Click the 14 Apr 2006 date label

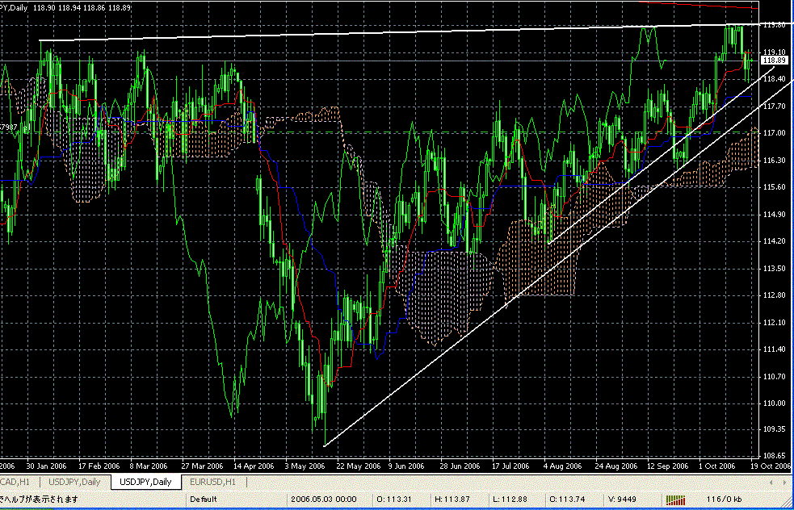253,466
